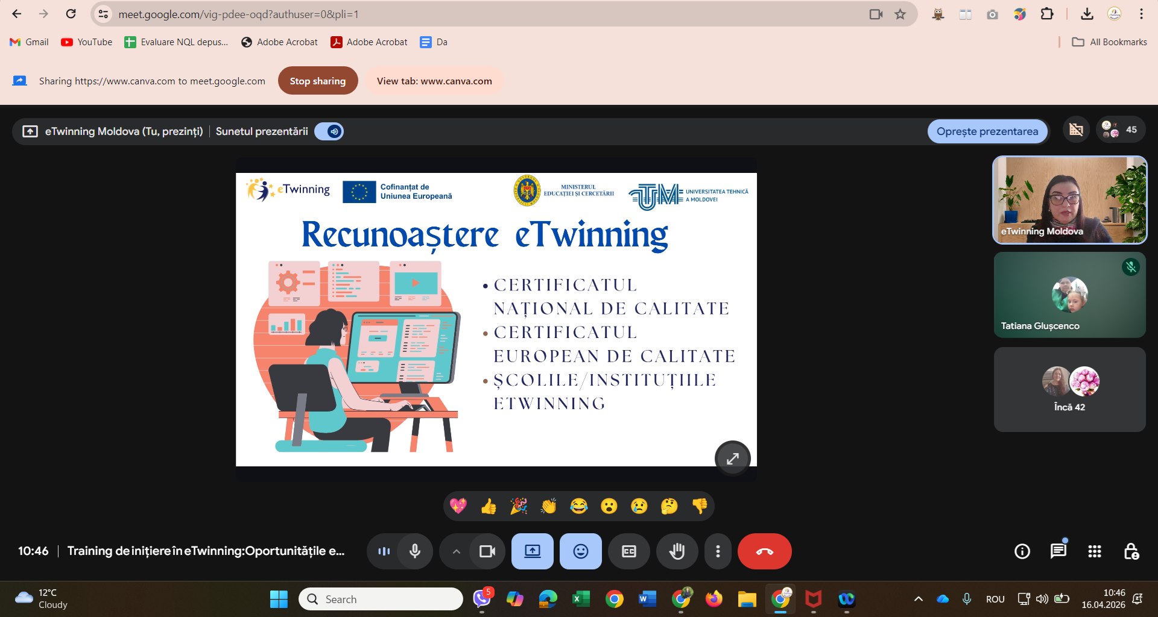Open the emoji reactions button

[580, 551]
